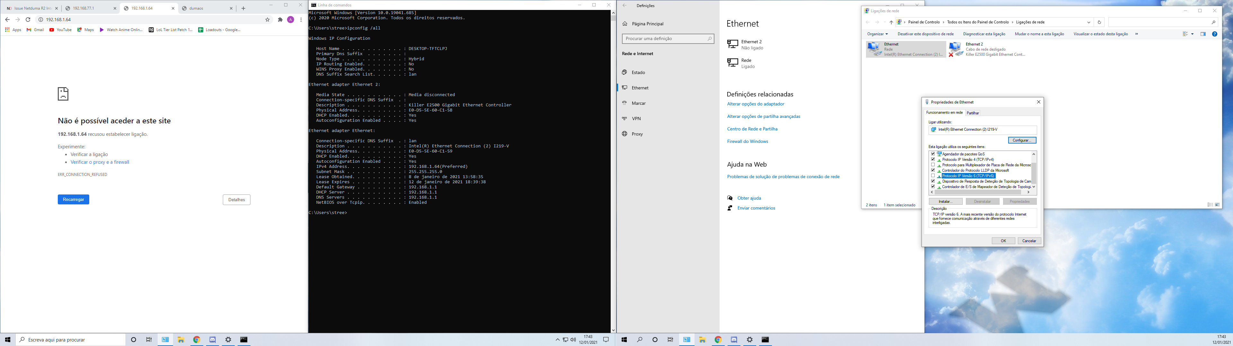Open help in Ligações de rede window

coord(1214,34)
